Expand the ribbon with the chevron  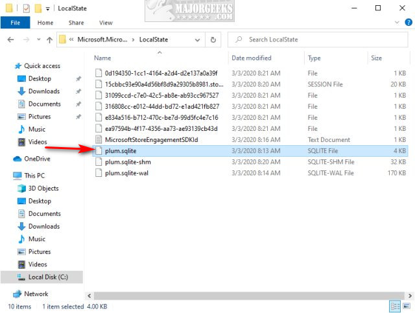pos(397,22)
